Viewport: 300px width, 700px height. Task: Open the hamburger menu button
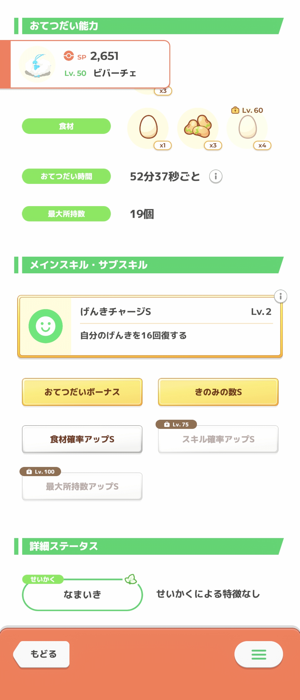[x=259, y=654]
